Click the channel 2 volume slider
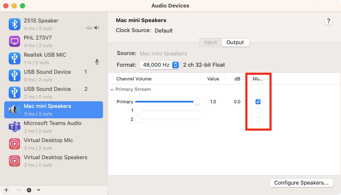The width and height of the screenshot is (341, 195). click(168, 119)
